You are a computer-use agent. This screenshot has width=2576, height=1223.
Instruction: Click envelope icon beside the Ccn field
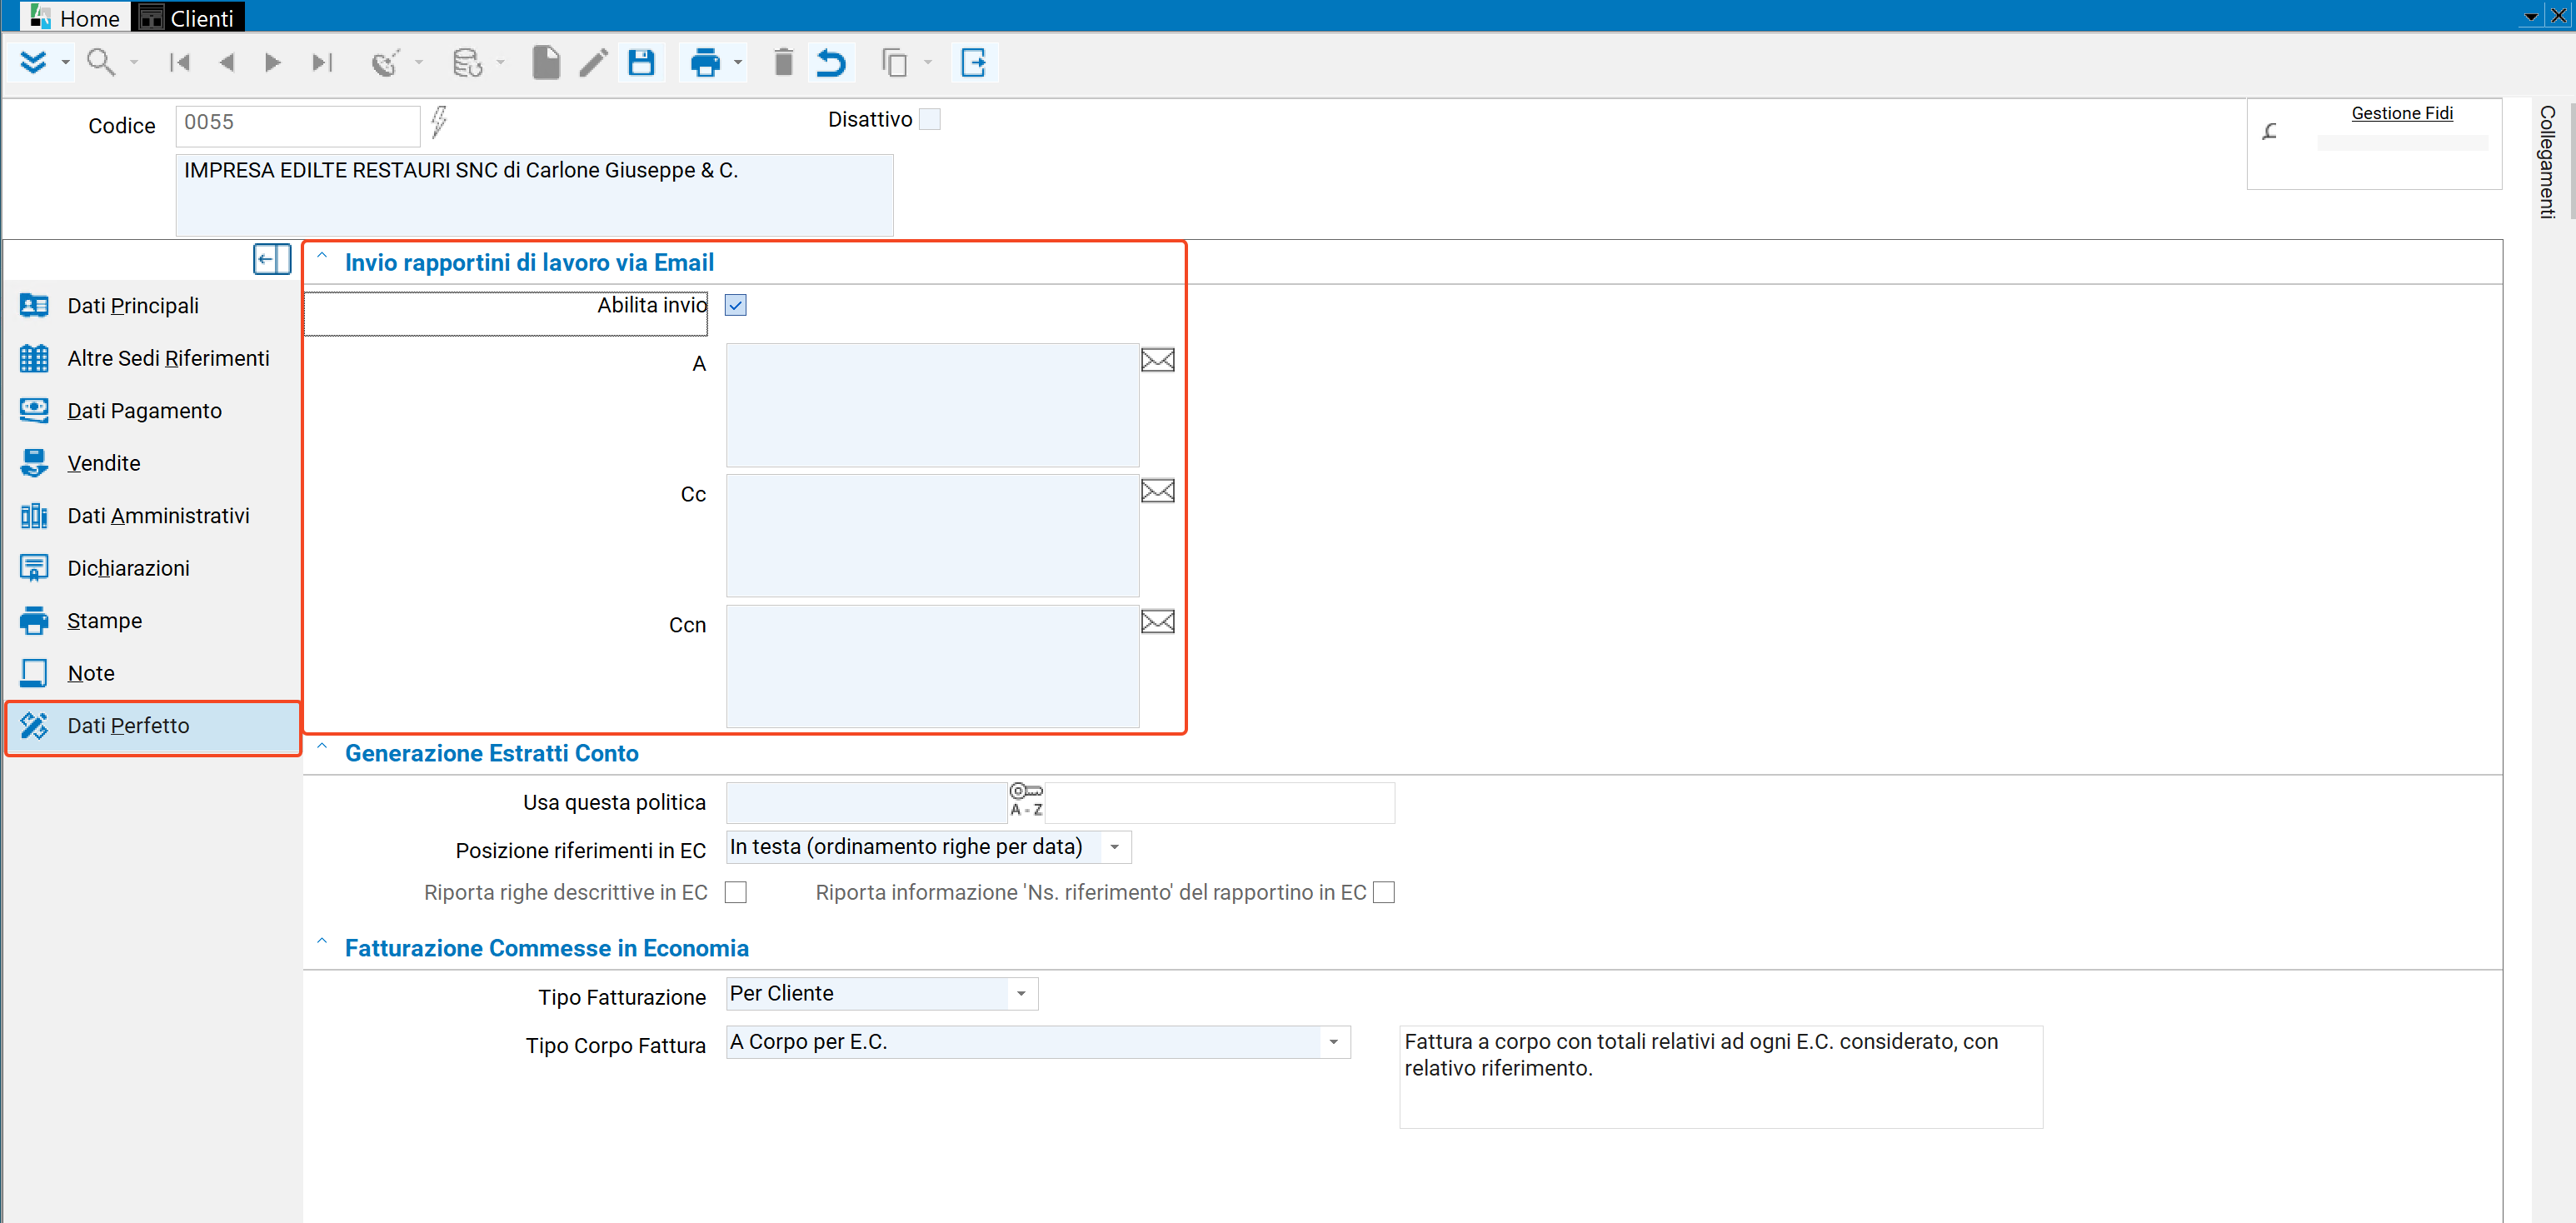click(x=1157, y=622)
